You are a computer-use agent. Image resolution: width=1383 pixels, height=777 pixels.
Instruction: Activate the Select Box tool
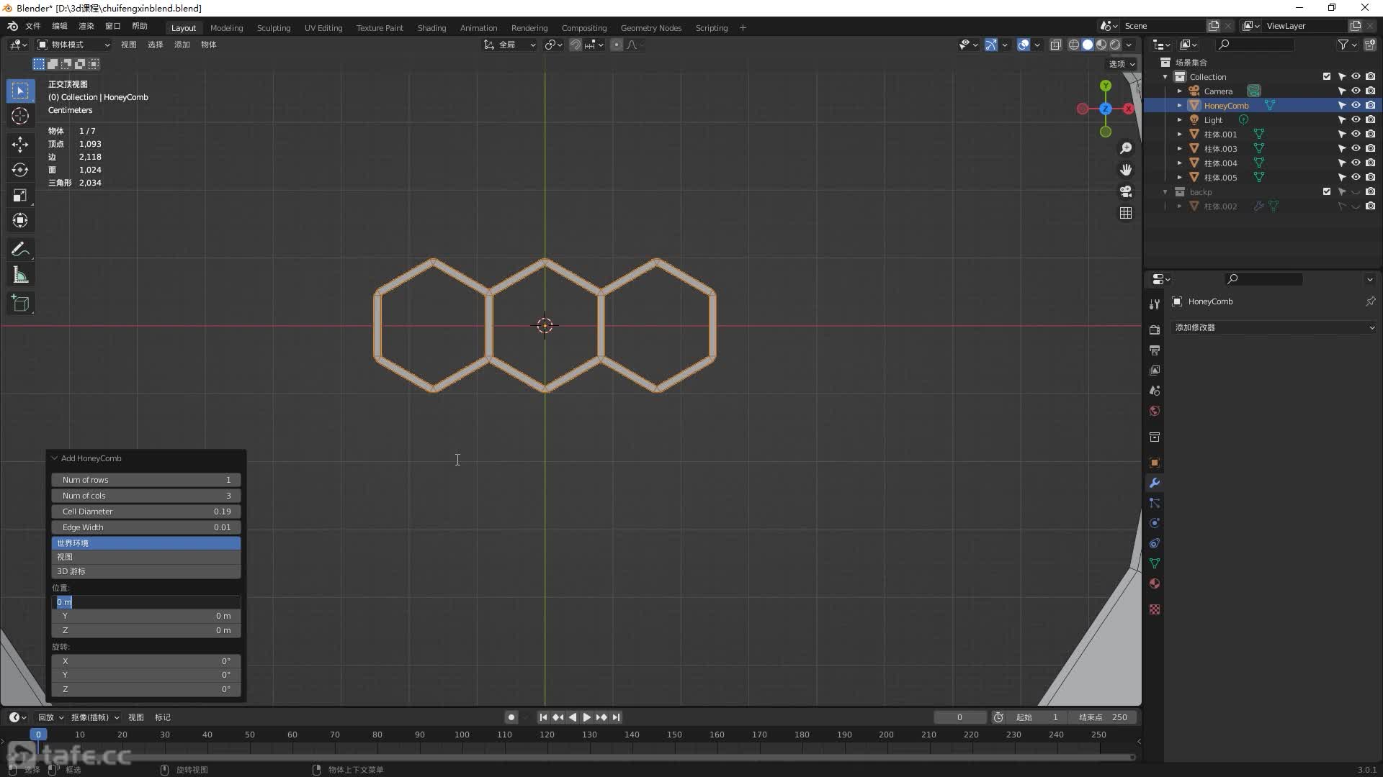click(20, 91)
